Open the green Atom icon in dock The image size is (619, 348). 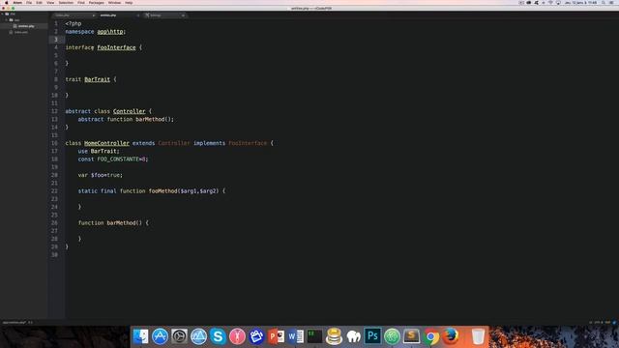point(392,336)
